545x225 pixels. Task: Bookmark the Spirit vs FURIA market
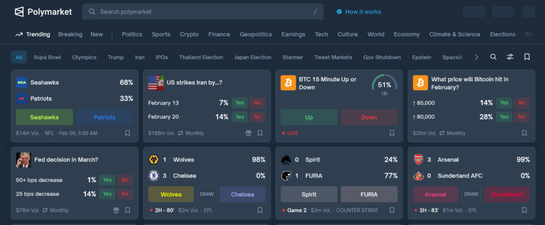392,210
